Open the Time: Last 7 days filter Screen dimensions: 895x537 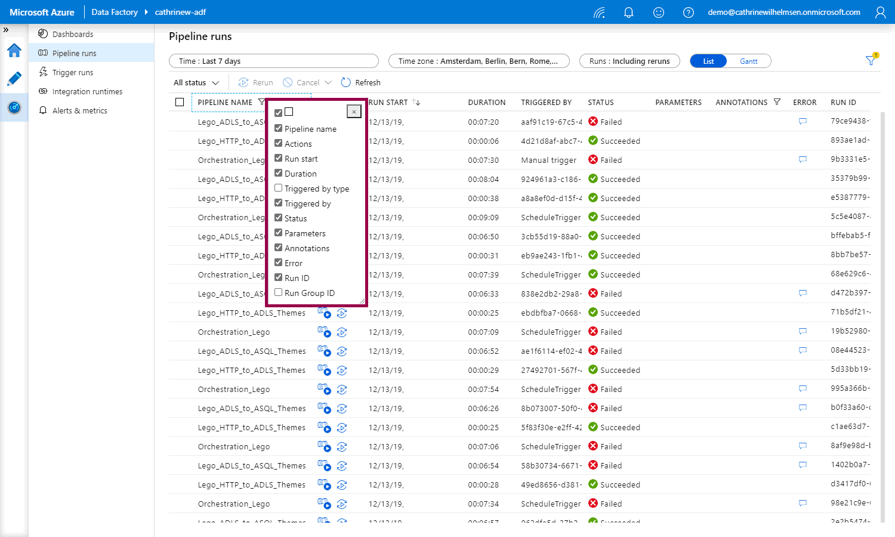[274, 61]
